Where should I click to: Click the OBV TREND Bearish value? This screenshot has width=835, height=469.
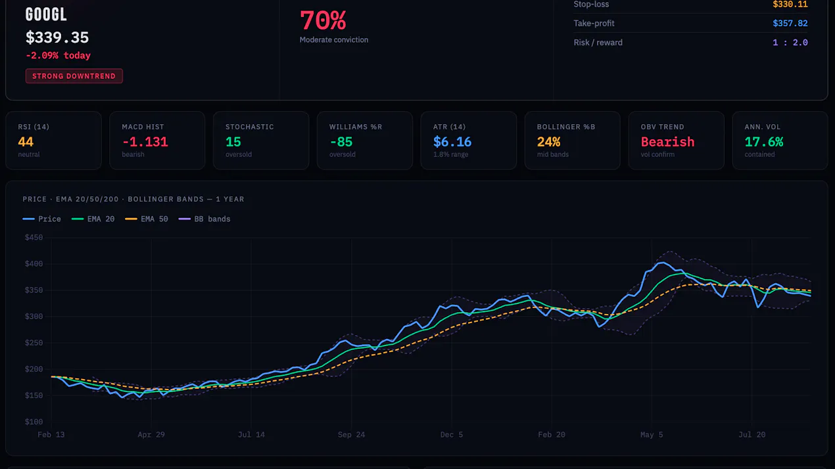[x=667, y=142]
